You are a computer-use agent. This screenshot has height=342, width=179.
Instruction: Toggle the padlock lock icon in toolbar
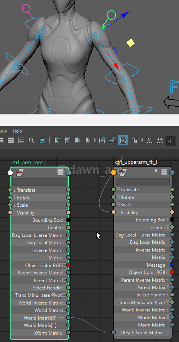pyautogui.click(x=135, y=140)
